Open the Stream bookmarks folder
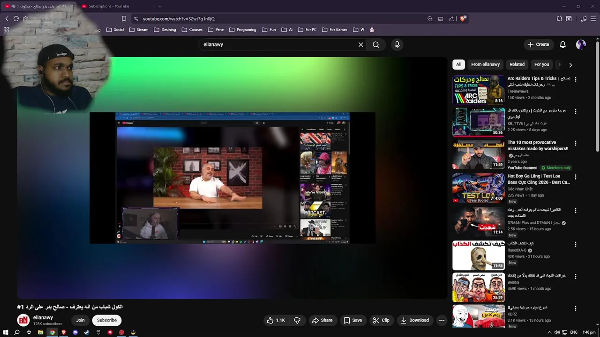 pyautogui.click(x=139, y=29)
